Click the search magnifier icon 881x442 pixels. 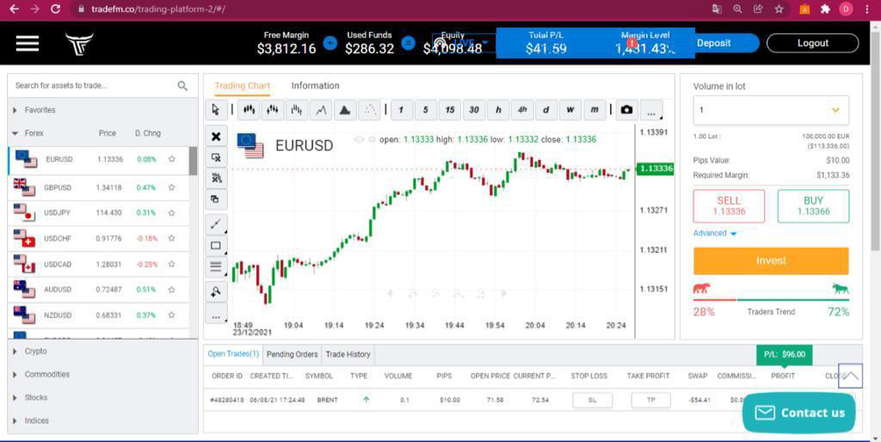tap(182, 86)
